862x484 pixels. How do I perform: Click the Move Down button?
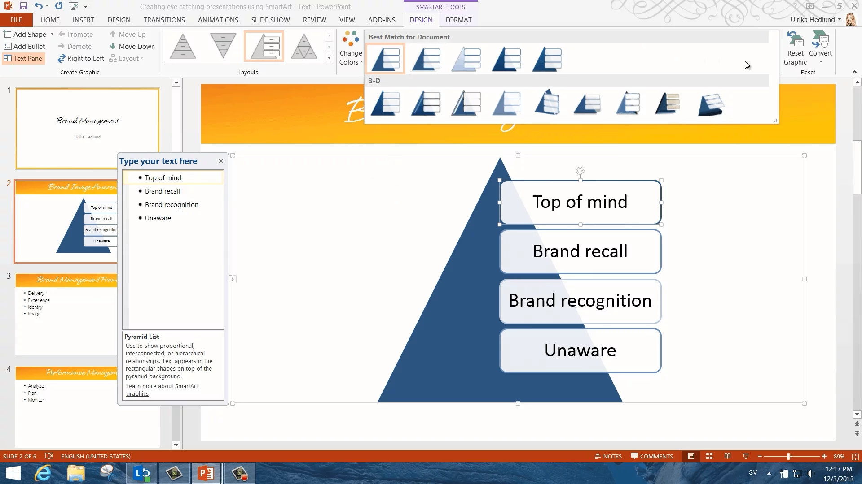pos(132,46)
